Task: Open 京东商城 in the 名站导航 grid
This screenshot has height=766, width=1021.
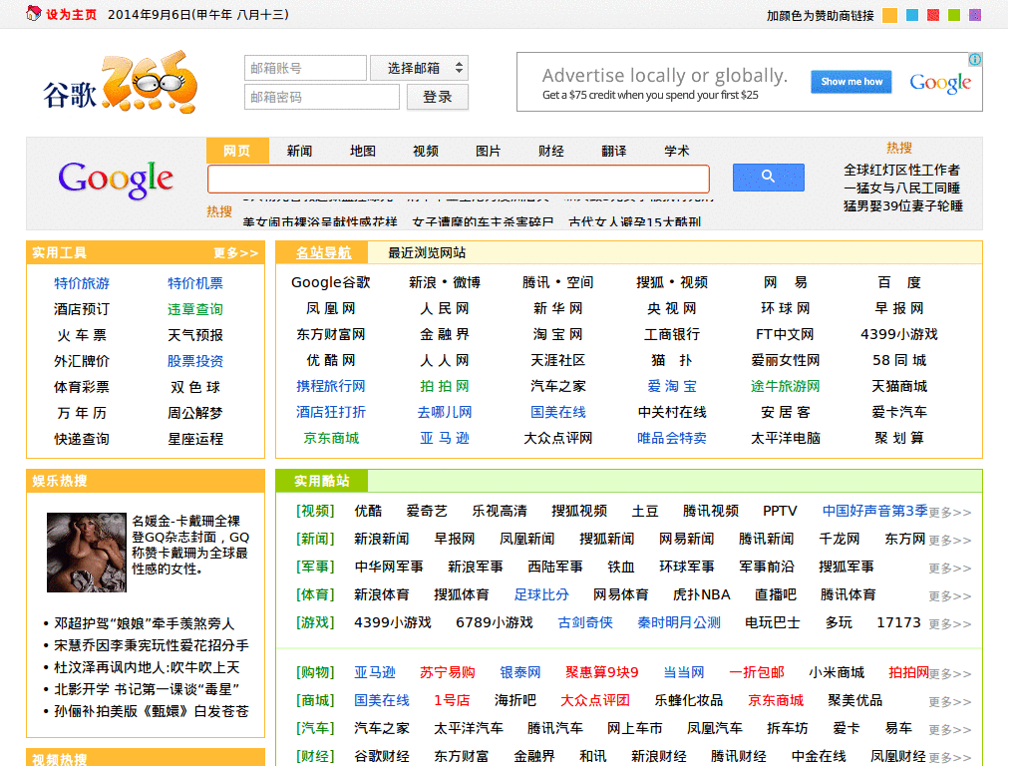Action: pyautogui.click(x=331, y=439)
